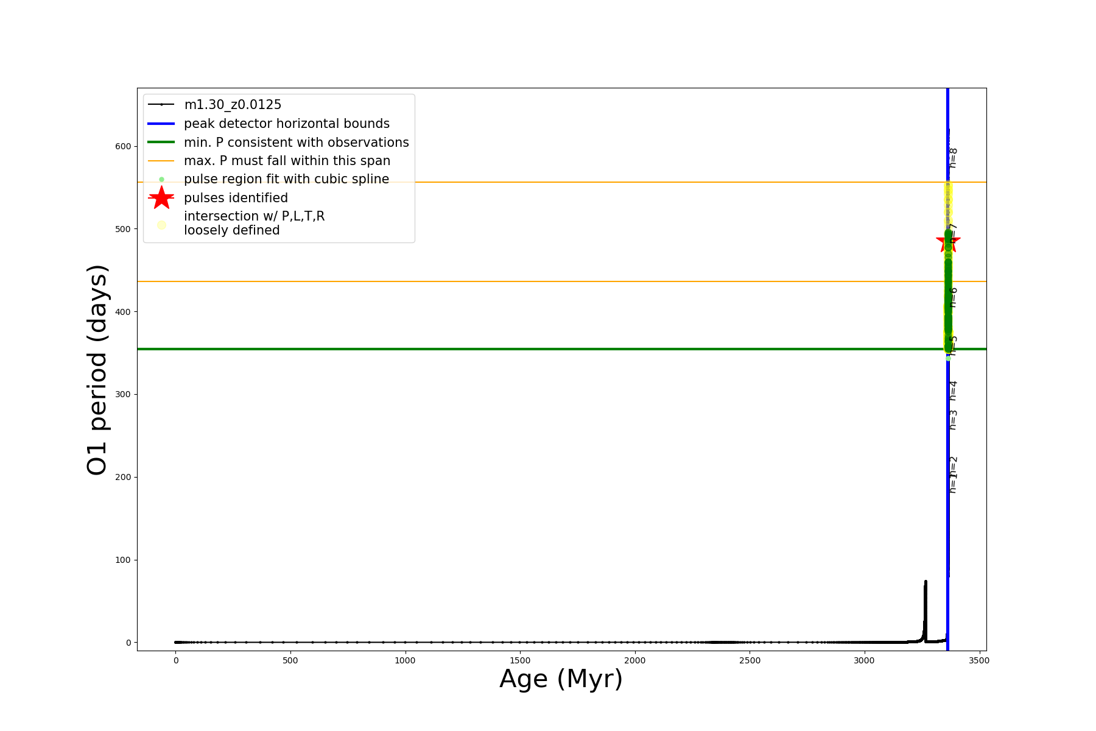Click the black line sample for m1.30_z0.0125
This screenshot has width=1096, height=731.
coord(161,105)
